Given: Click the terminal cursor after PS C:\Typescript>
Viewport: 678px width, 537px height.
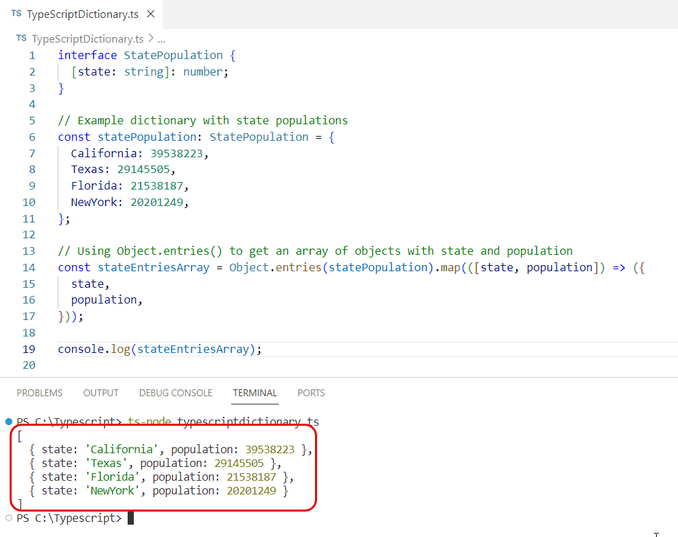Looking at the screenshot, I should click(x=130, y=518).
